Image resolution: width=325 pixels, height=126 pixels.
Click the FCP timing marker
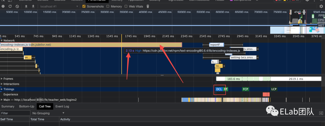coord(246,89)
